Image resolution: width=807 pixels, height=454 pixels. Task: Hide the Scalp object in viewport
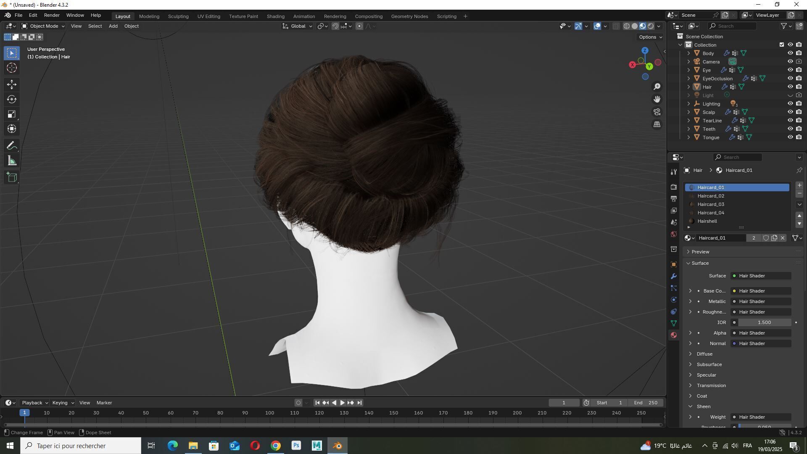790,112
